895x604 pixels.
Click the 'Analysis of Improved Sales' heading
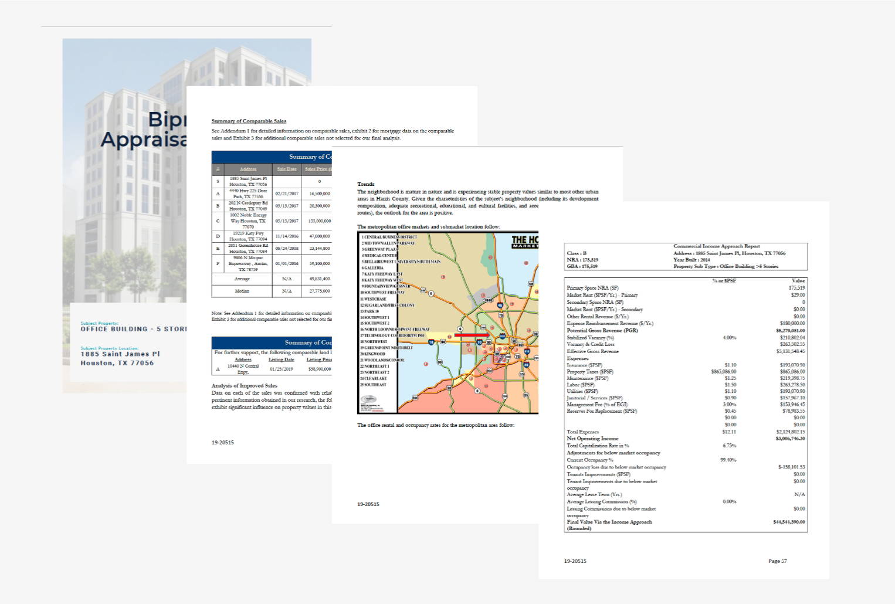[244, 386]
